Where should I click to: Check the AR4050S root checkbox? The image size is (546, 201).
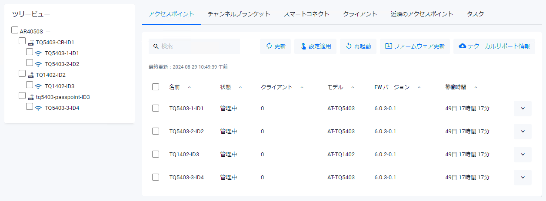click(x=15, y=30)
